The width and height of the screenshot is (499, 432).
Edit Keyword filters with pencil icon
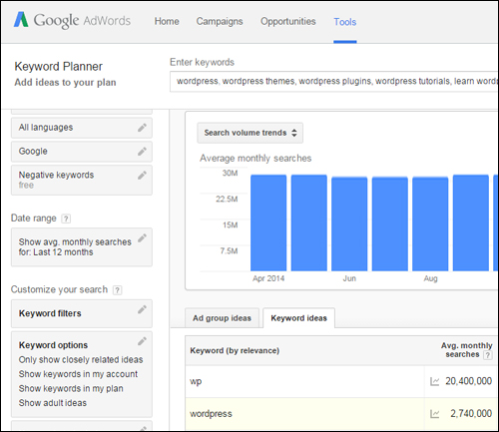click(142, 309)
